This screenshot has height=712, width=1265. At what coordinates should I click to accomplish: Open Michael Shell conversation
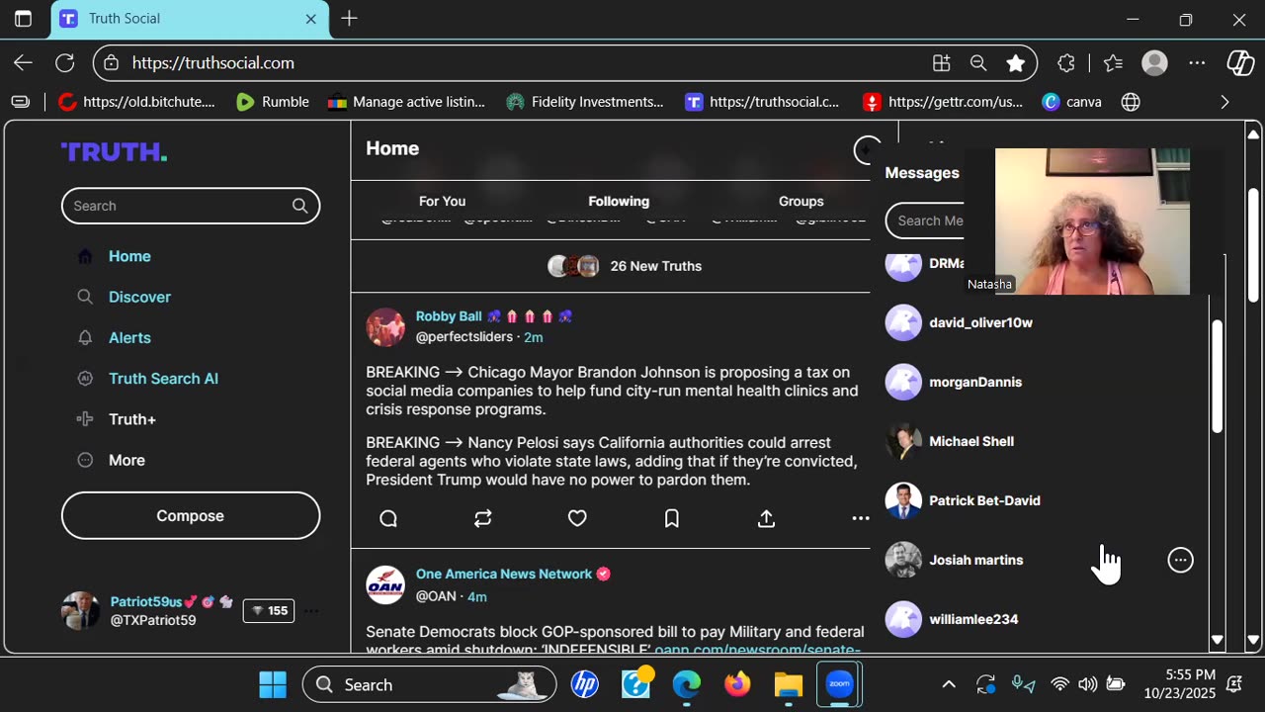tap(971, 441)
